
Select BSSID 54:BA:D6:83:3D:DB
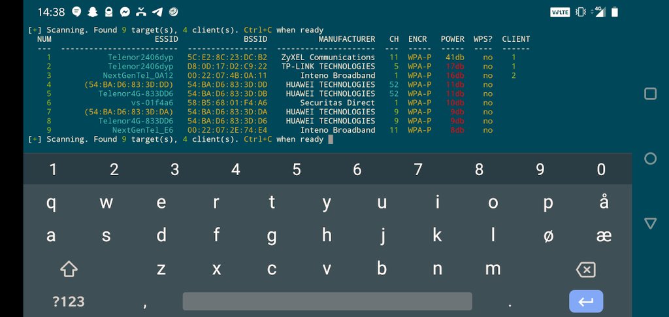coord(227,93)
